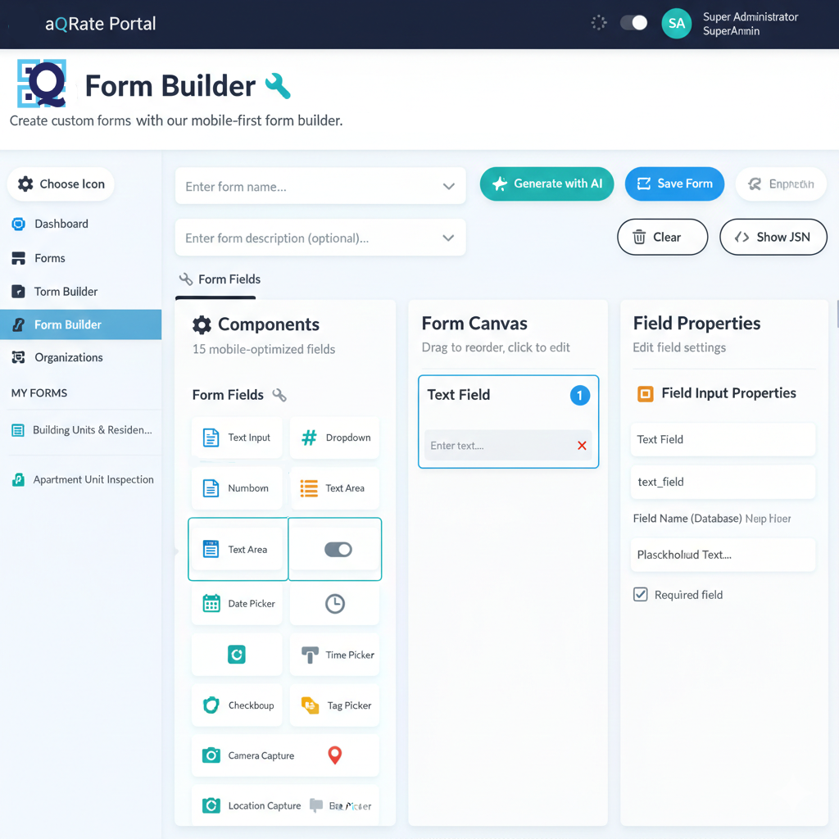
Task: Expand the form description dropdown chevron
Action: pos(448,238)
